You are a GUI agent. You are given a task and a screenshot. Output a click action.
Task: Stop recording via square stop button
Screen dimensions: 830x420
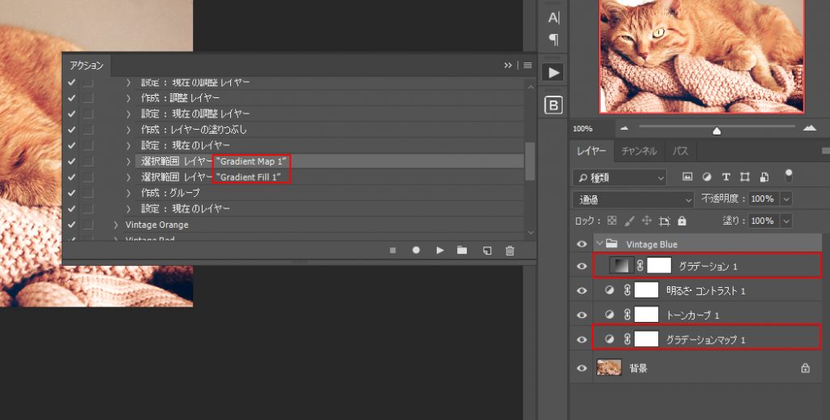393,251
